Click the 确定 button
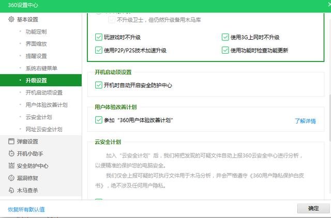The height and width of the screenshot is (218, 331). (313, 208)
